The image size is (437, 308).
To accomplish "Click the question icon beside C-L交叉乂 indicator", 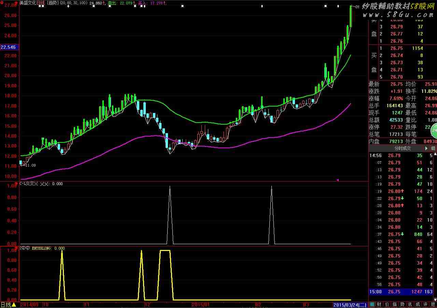I will pyautogui.click(x=16, y=184).
